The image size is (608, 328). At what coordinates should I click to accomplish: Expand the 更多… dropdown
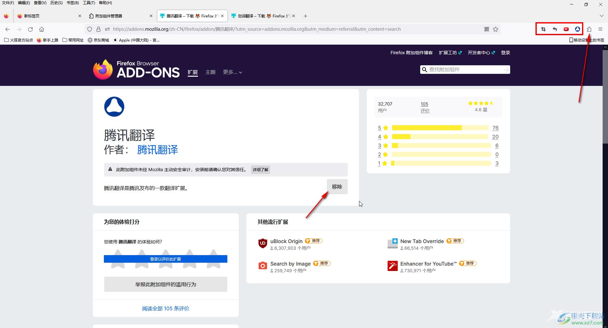click(232, 72)
